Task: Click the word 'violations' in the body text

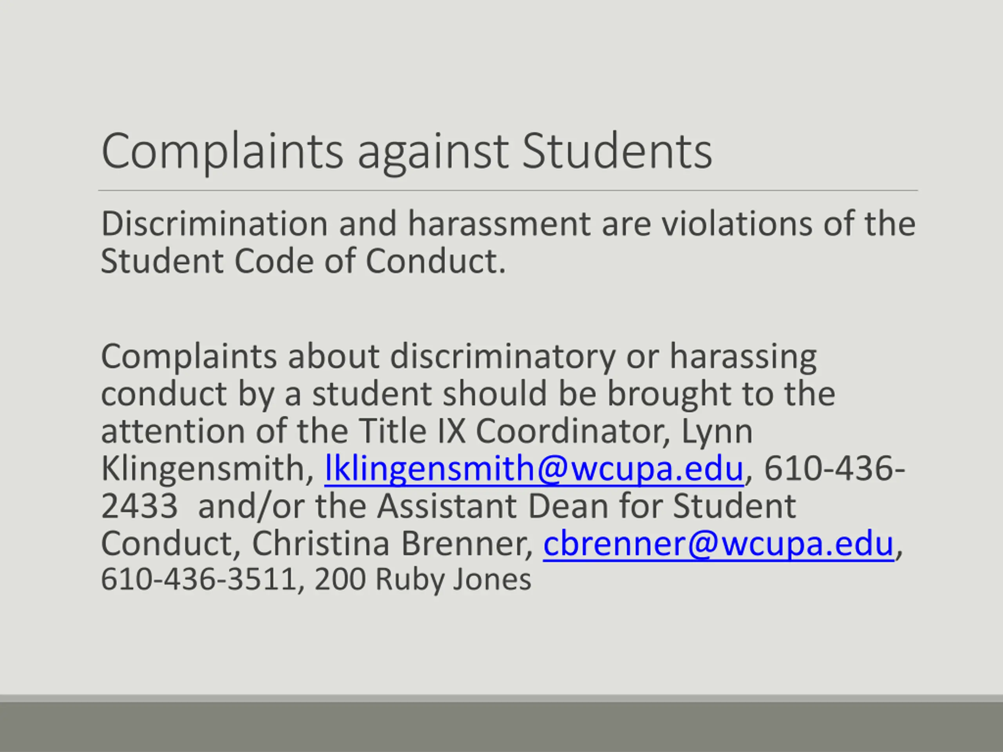Action: tap(736, 224)
